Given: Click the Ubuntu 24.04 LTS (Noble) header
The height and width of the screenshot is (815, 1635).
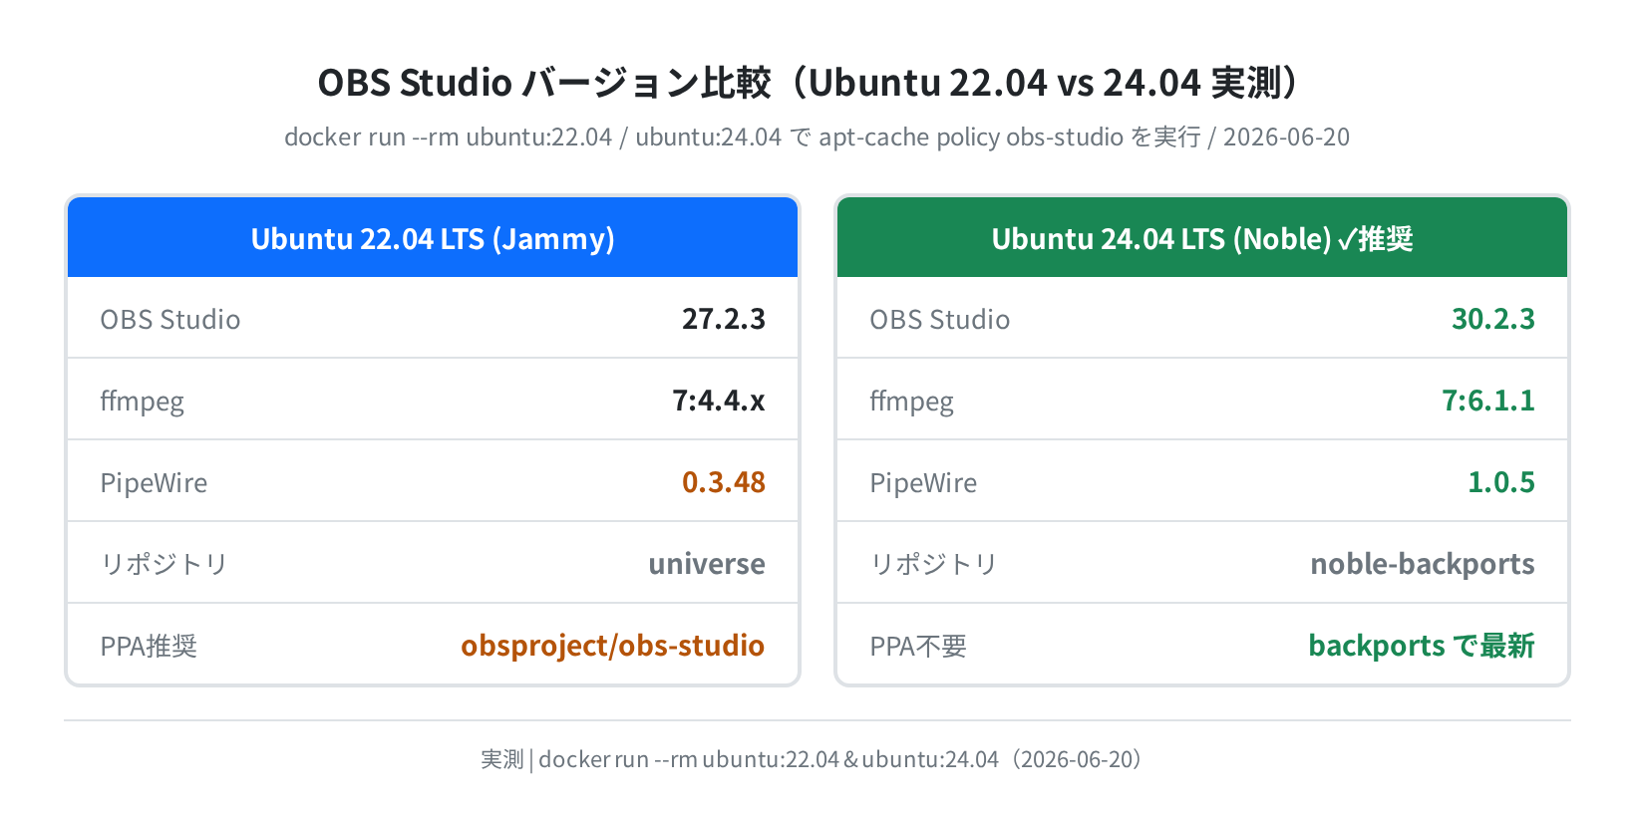Looking at the screenshot, I should pos(1202,238).
